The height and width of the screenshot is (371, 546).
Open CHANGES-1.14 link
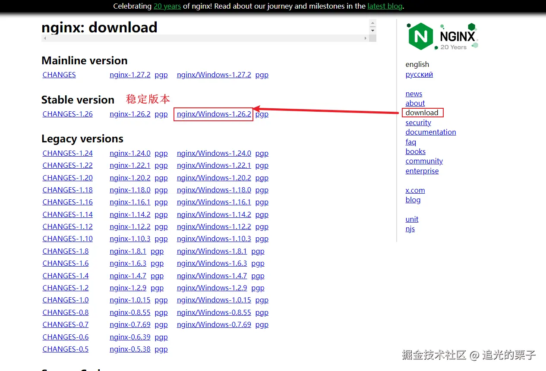click(67, 214)
